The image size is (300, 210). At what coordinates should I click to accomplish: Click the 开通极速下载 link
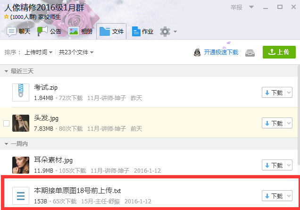click(x=221, y=52)
